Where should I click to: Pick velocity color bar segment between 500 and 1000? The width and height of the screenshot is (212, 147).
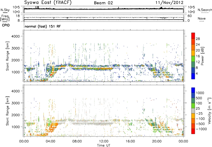(193, 95)
